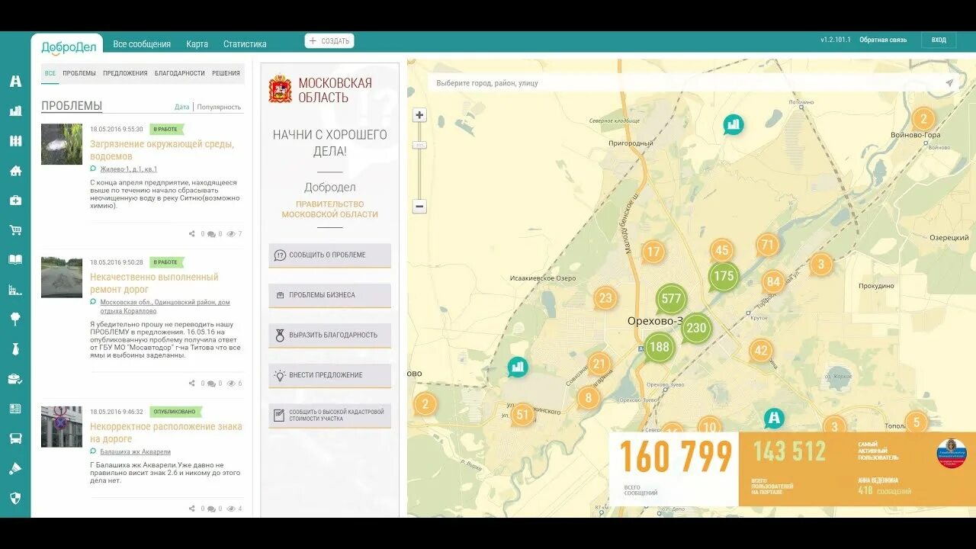The image size is (976, 549).
Task: Click the map zoom slider handle
Action: 419,145
